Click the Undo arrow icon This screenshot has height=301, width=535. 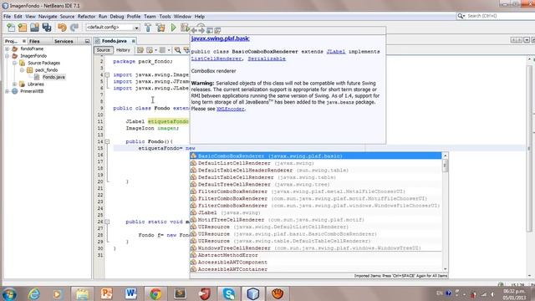62,28
